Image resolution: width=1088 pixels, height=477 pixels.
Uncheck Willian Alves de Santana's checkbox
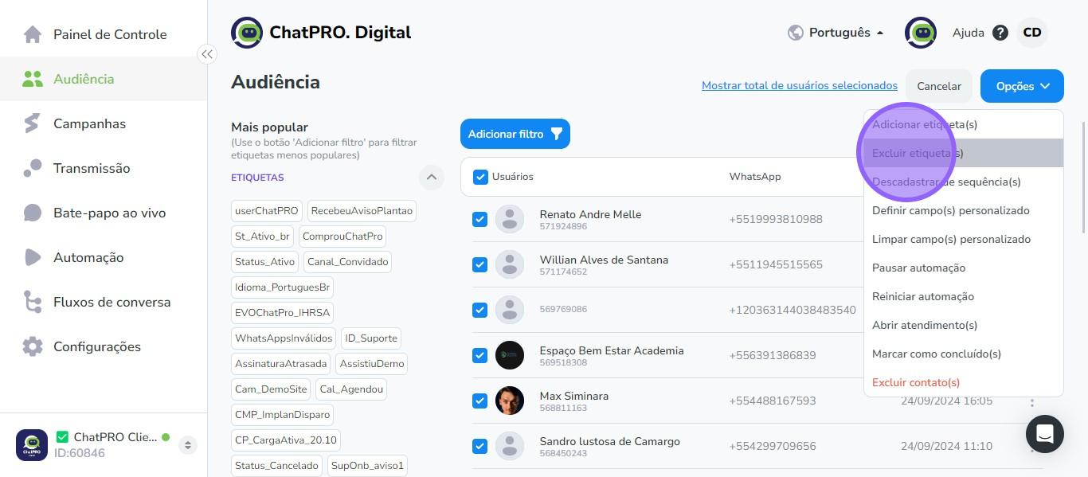(479, 264)
